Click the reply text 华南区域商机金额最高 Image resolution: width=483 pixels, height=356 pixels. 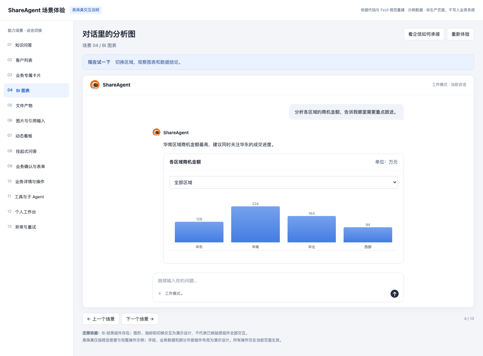pos(219,145)
